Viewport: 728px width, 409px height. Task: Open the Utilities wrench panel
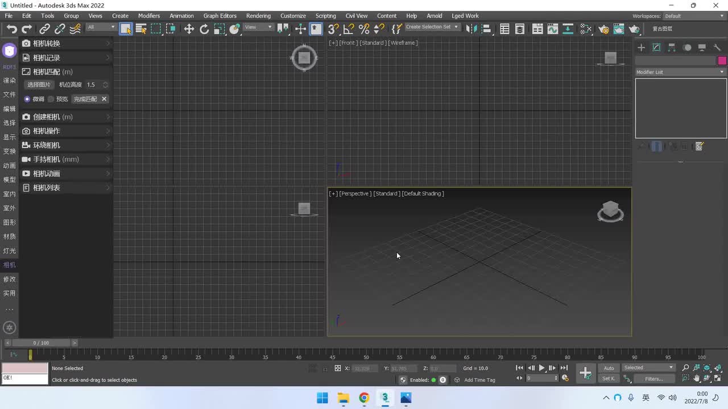[x=717, y=48]
